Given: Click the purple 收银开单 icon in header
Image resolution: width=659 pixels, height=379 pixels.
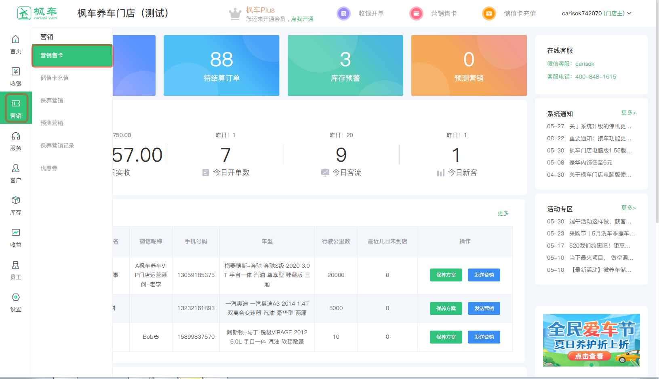Looking at the screenshot, I should [343, 14].
